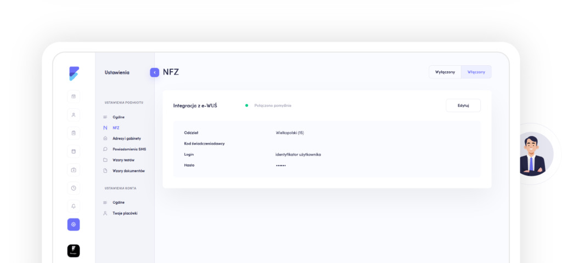The image size is (562, 263).
Task: Open Wzory dokumentów settings
Action: 124,171
